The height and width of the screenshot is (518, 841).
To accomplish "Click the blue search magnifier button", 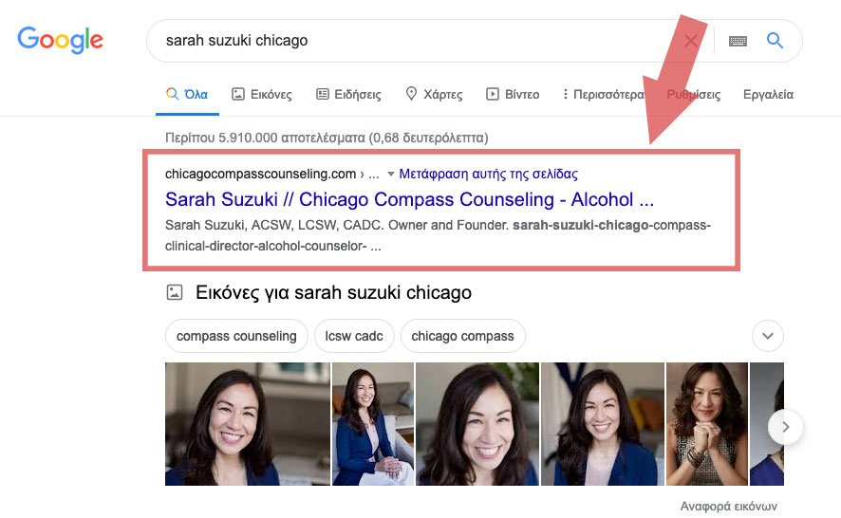I will [x=775, y=40].
